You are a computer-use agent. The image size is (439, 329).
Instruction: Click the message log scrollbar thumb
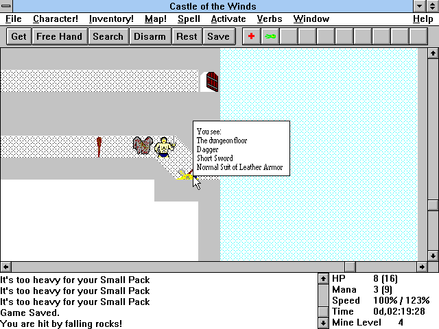323,312
